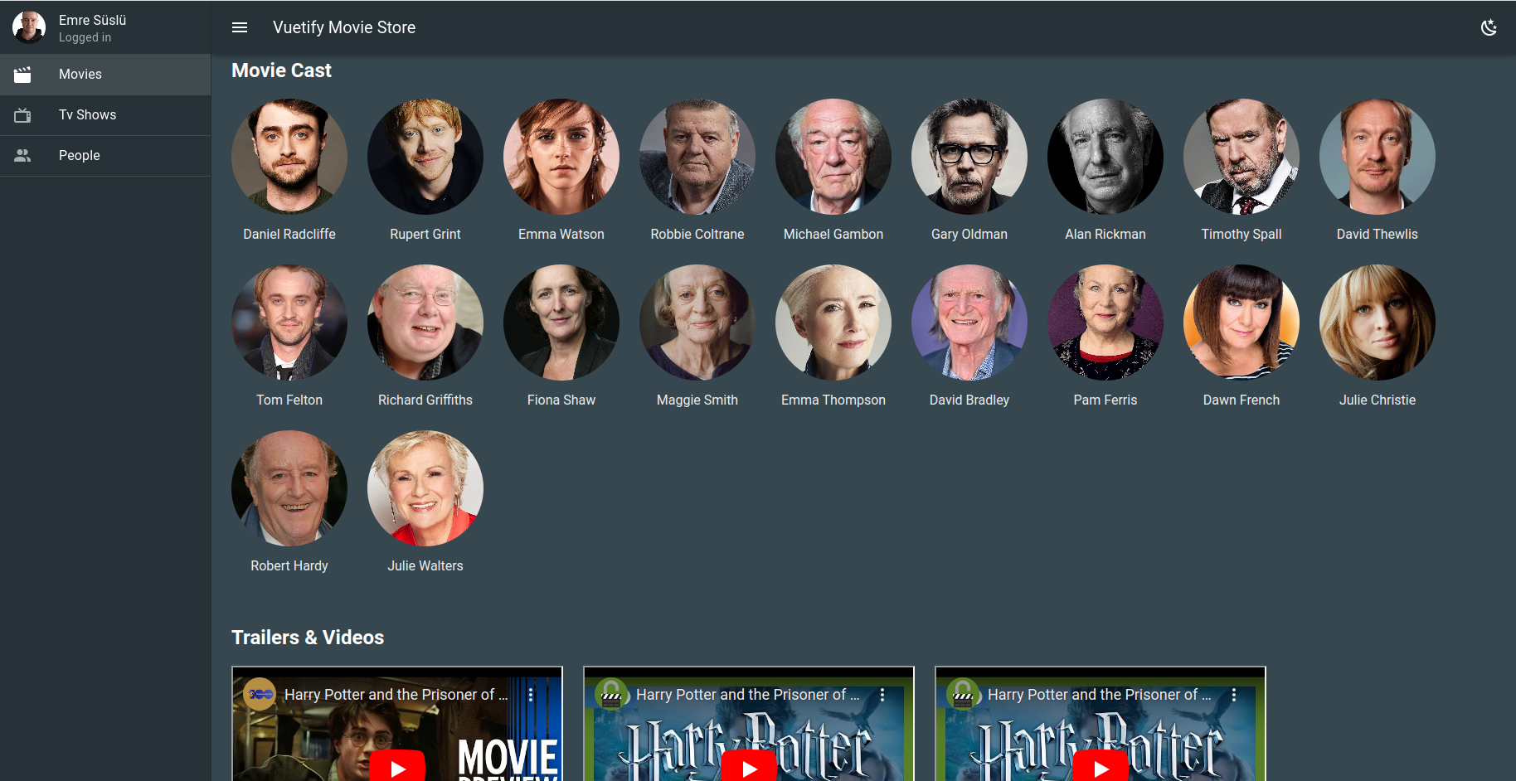Open the Harry Potter trailer title link
Viewport: 1516px width, 781px height.
(x=398, y=694)
